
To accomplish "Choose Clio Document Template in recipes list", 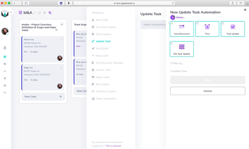I will [x=109, y=63].
